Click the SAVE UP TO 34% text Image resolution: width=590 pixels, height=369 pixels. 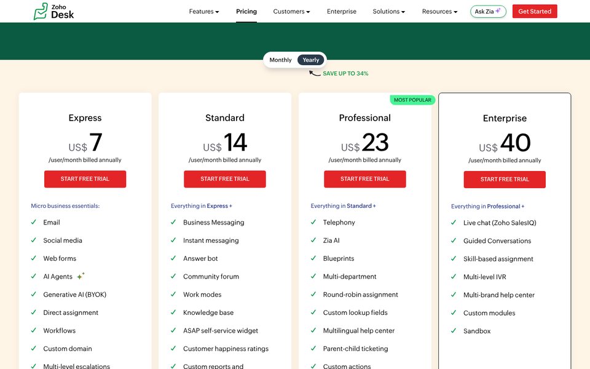click(345, 73)
